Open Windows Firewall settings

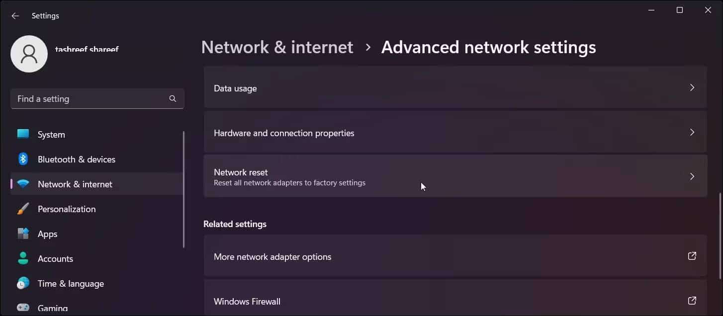pos(455,301)
